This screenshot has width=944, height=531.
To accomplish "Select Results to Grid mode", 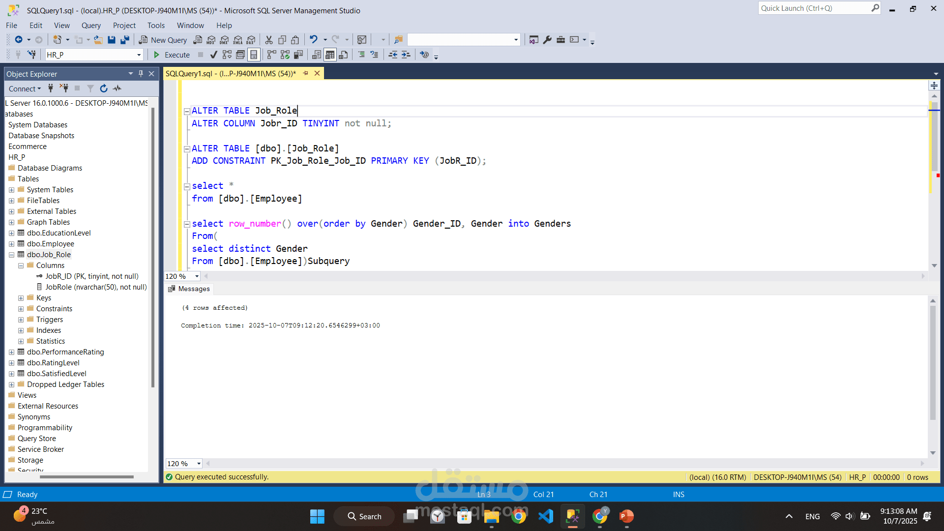I will (x=330, y=55).
